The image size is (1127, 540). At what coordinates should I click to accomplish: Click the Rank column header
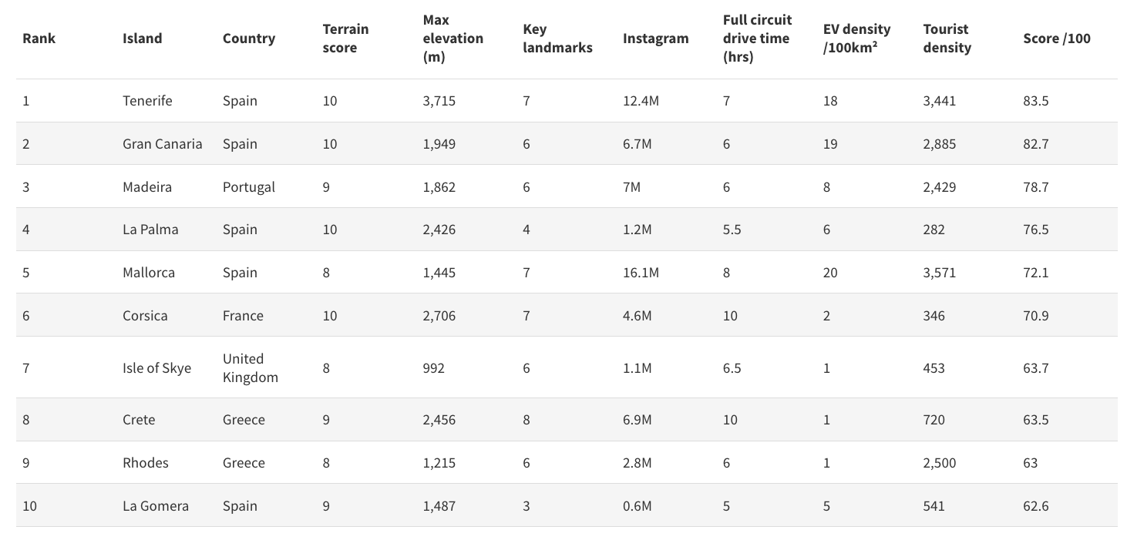[39, 39]
